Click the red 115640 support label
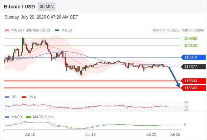 tap(193, 88)
